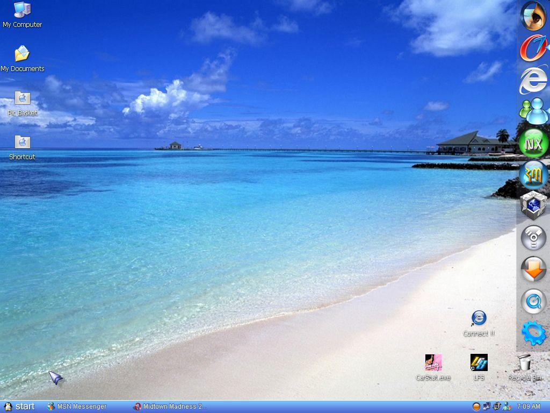This screenshot has width=550, height=413.
Task: Open Internet Explorer in the side dock
Action: pos(533,80)
